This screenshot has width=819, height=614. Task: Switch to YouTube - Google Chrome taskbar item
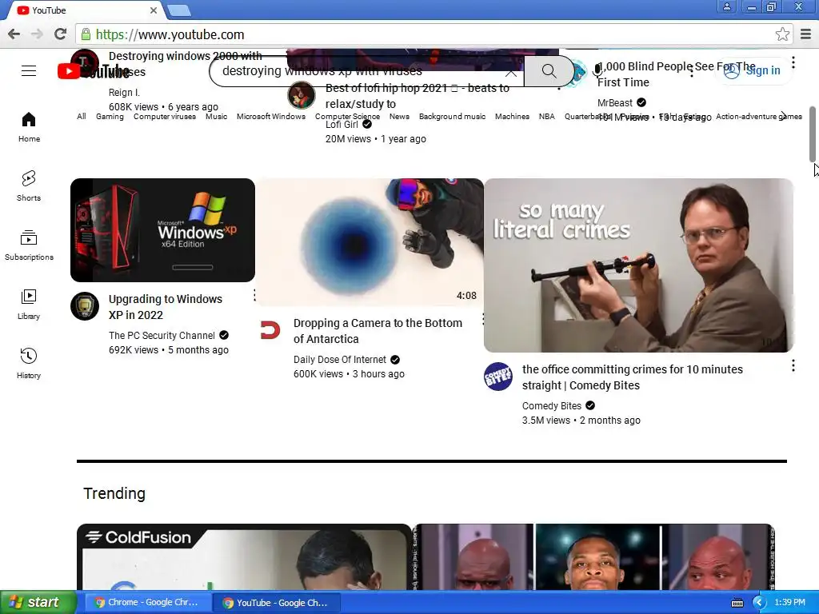[277, 603]
